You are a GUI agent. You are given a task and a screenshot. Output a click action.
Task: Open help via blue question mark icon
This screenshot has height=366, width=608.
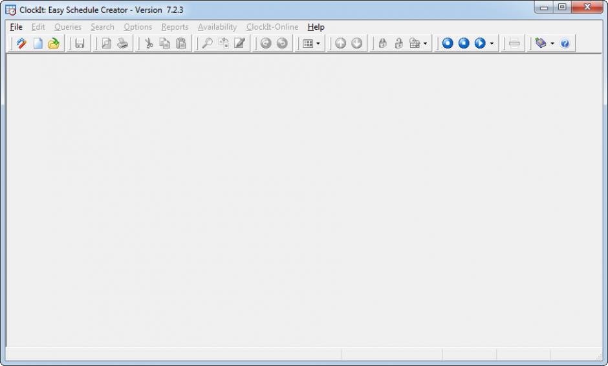tap(565, 43)
